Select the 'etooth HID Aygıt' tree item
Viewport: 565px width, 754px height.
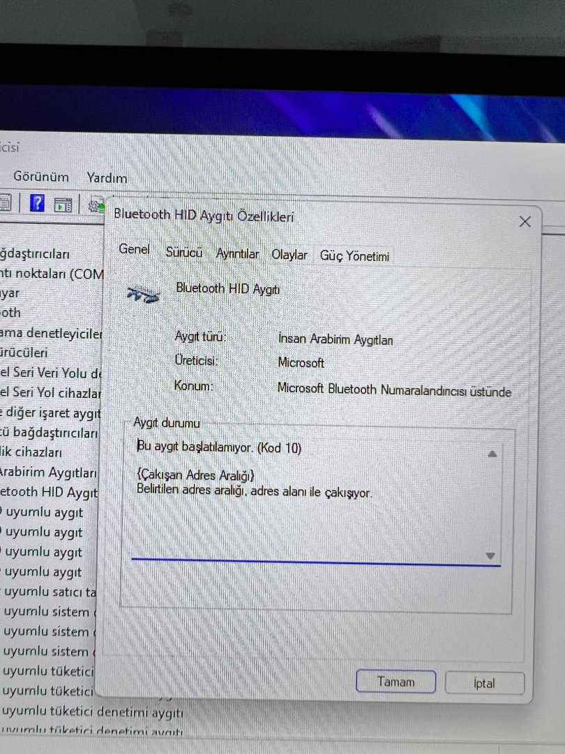(x=49, y=492)
